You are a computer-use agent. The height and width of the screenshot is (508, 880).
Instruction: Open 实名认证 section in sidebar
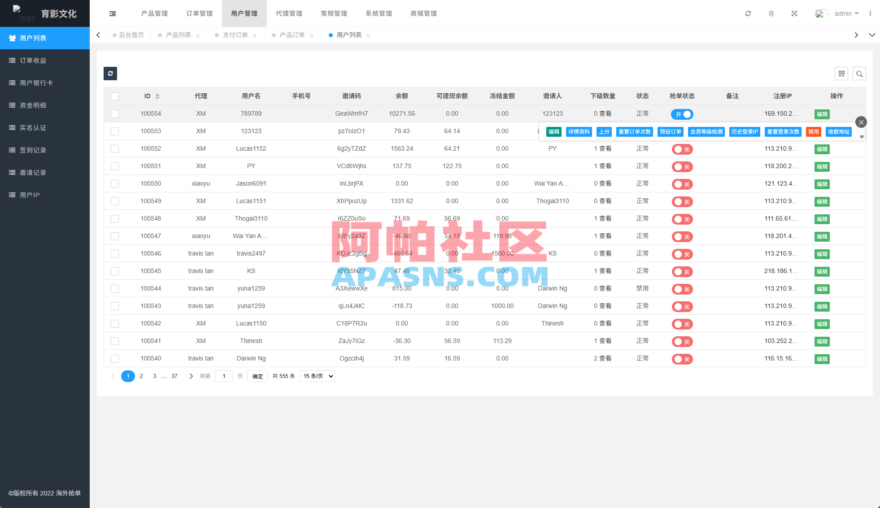pos(32,127)
